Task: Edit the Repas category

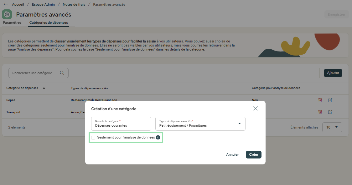Action: [330, 100]
